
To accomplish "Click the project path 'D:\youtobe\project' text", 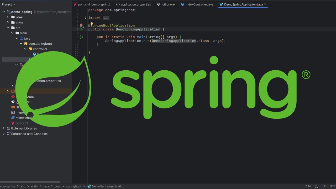I will [53, 12].
